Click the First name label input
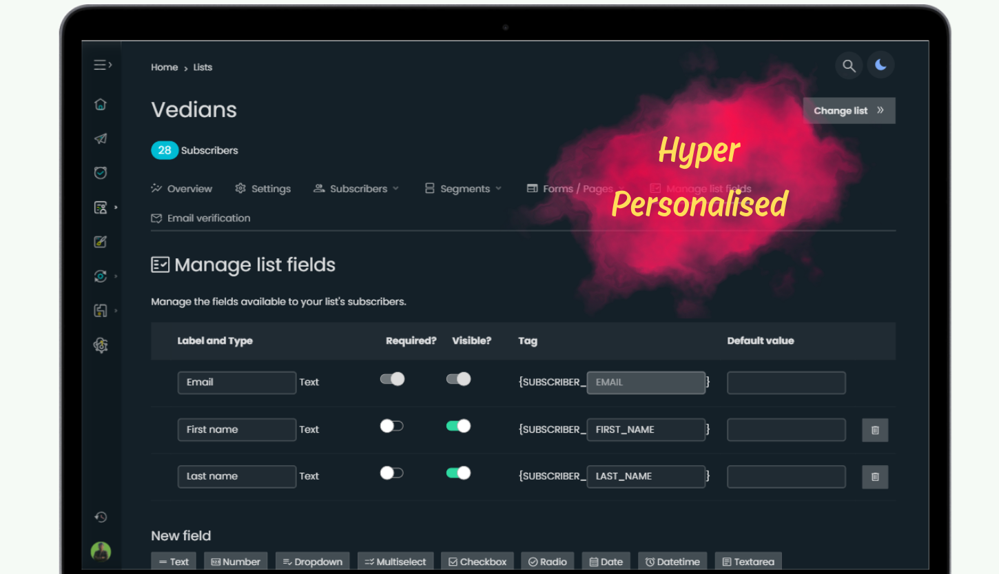Image resolution: width=999 pixels, height=574 pixels. [x=237, y=429]
